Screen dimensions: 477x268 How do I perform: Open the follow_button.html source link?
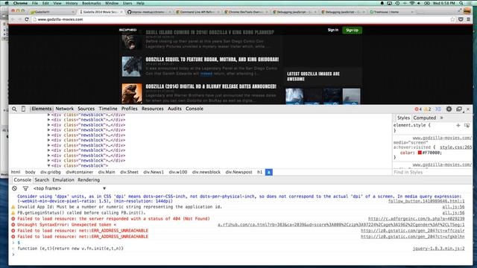(x=426, y=201)
